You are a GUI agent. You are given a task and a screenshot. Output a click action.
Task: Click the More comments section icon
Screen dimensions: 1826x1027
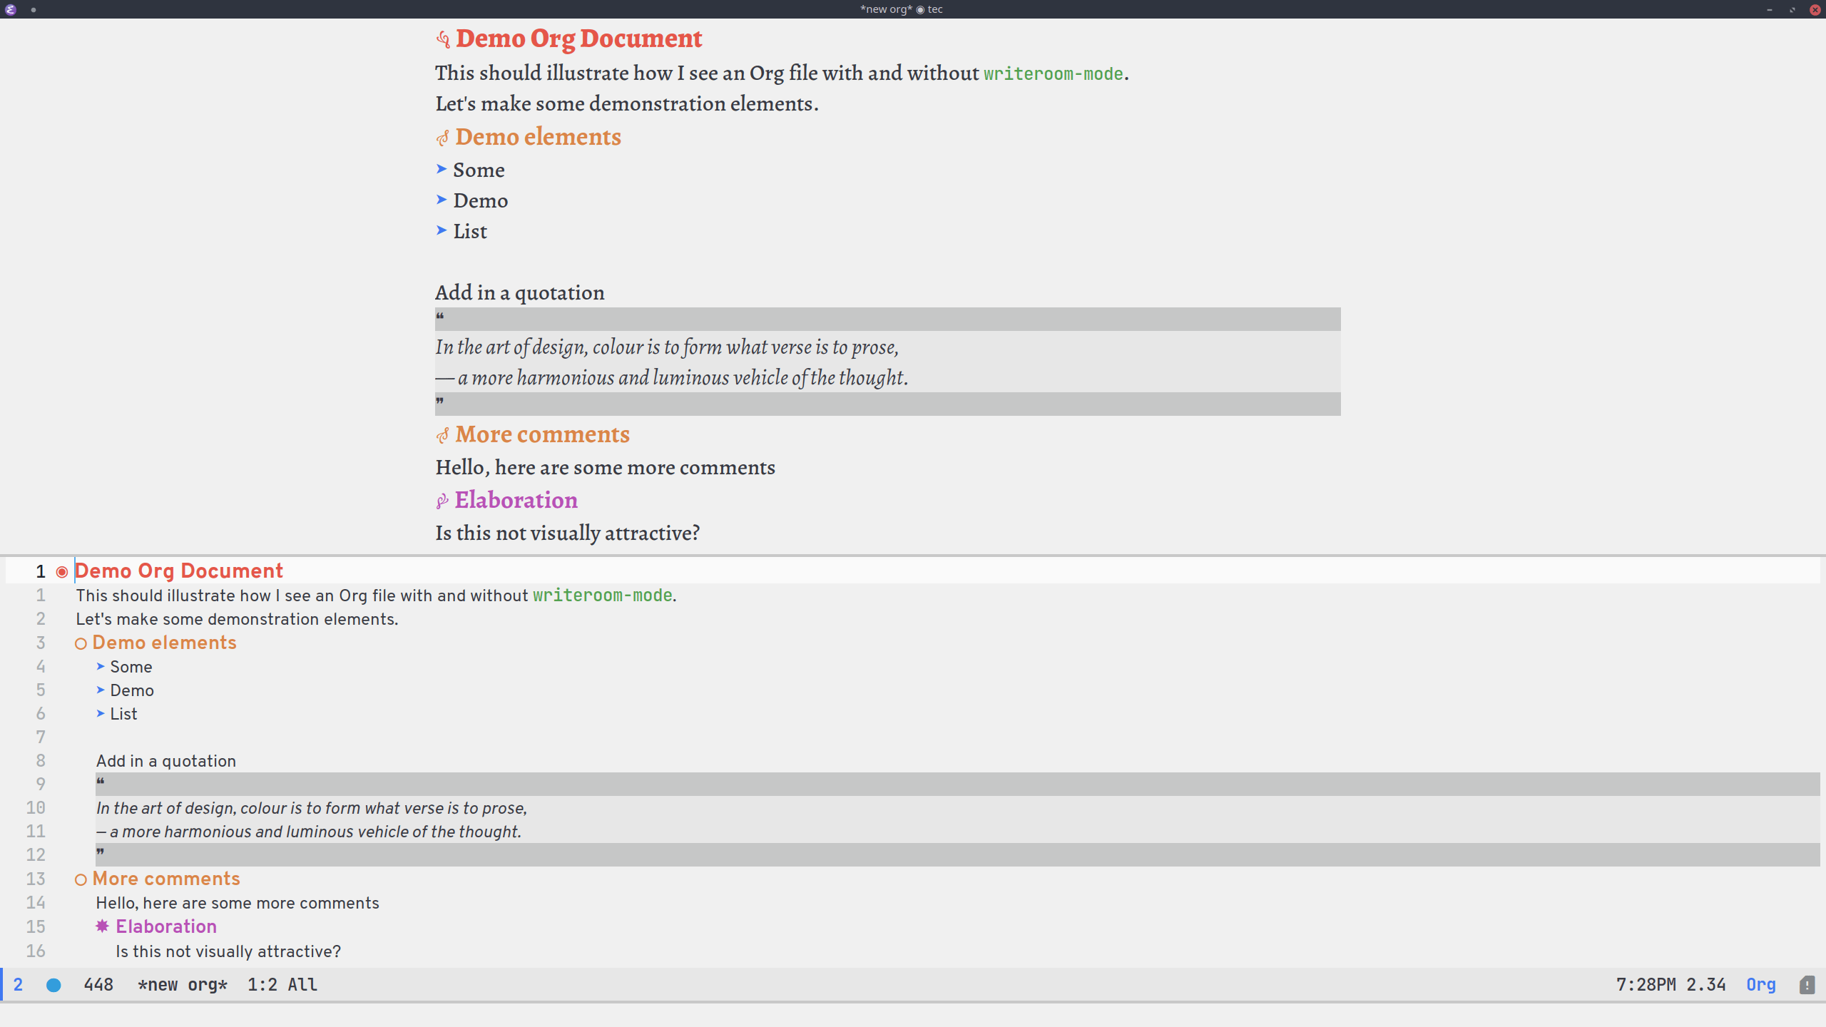coord(443,434)
